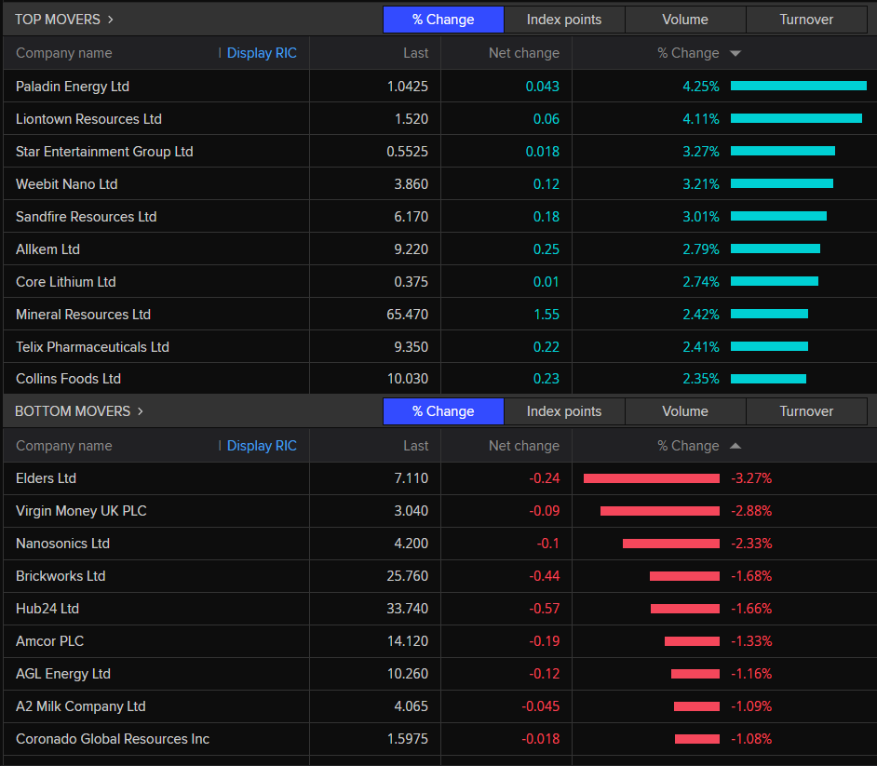Switch Top Movers to Index points tab
The height and width of the screenshot is (766, 877).
click(564, 20)
